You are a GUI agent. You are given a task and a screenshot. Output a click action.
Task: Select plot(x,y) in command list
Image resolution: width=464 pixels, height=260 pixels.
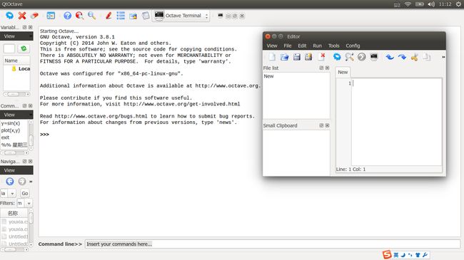click(x=11, y=130)
